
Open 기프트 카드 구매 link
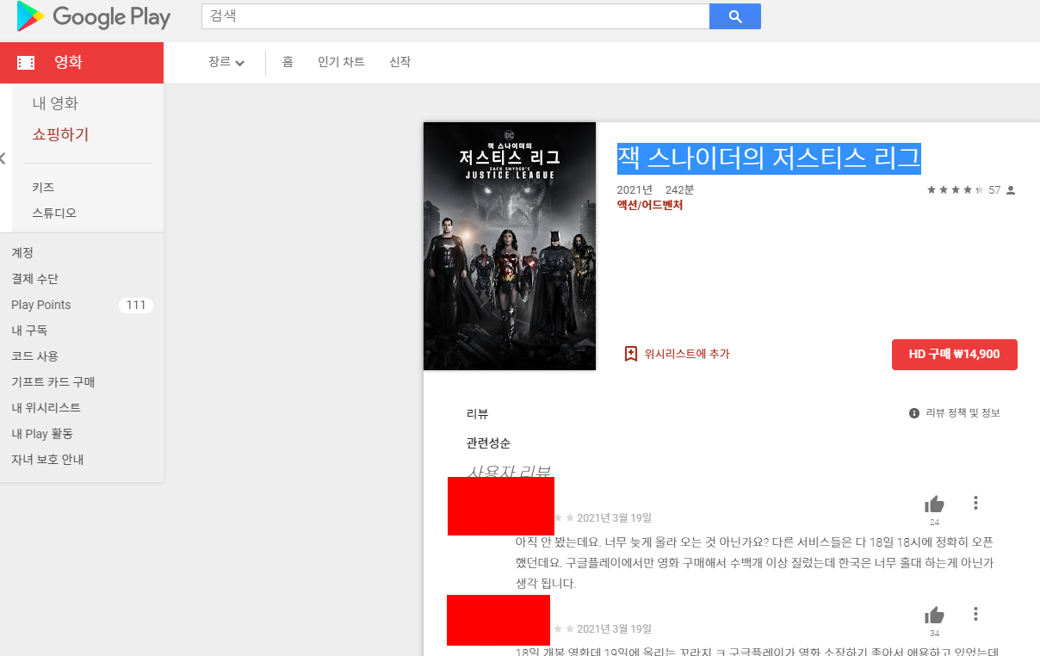tap(53, 382)
